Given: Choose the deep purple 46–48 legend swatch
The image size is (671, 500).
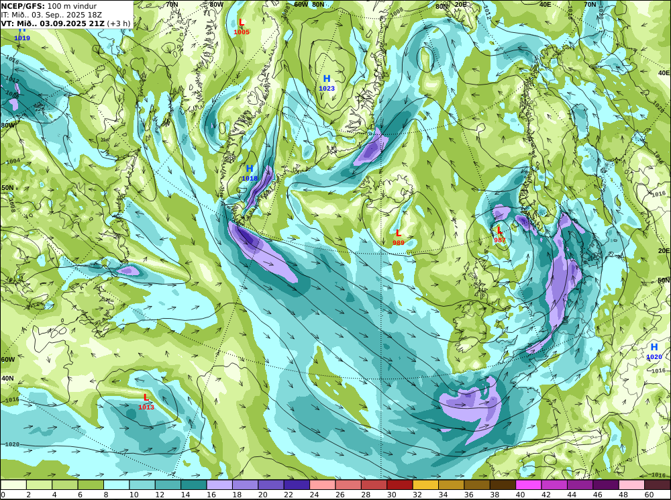Looking at the screenshot, I should tap(605, 485).
